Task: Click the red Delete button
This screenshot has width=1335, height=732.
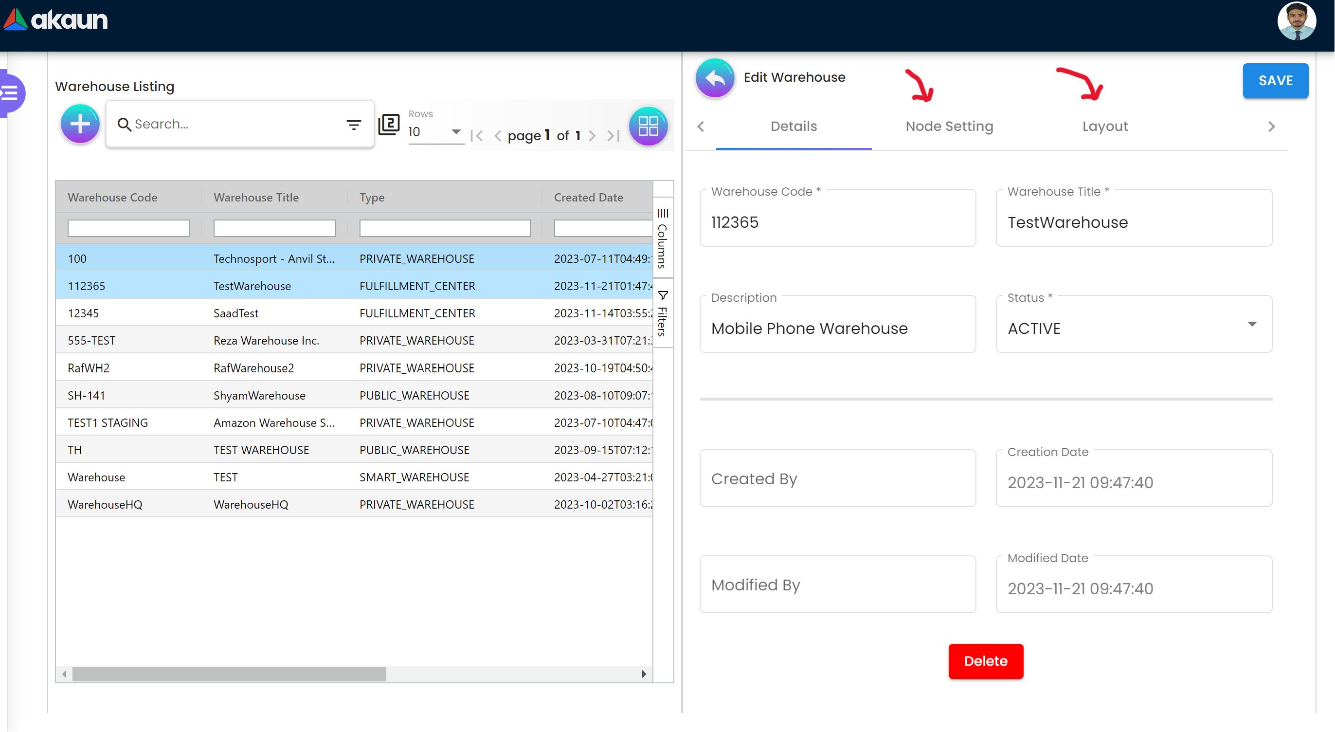Action: point(985,661)
